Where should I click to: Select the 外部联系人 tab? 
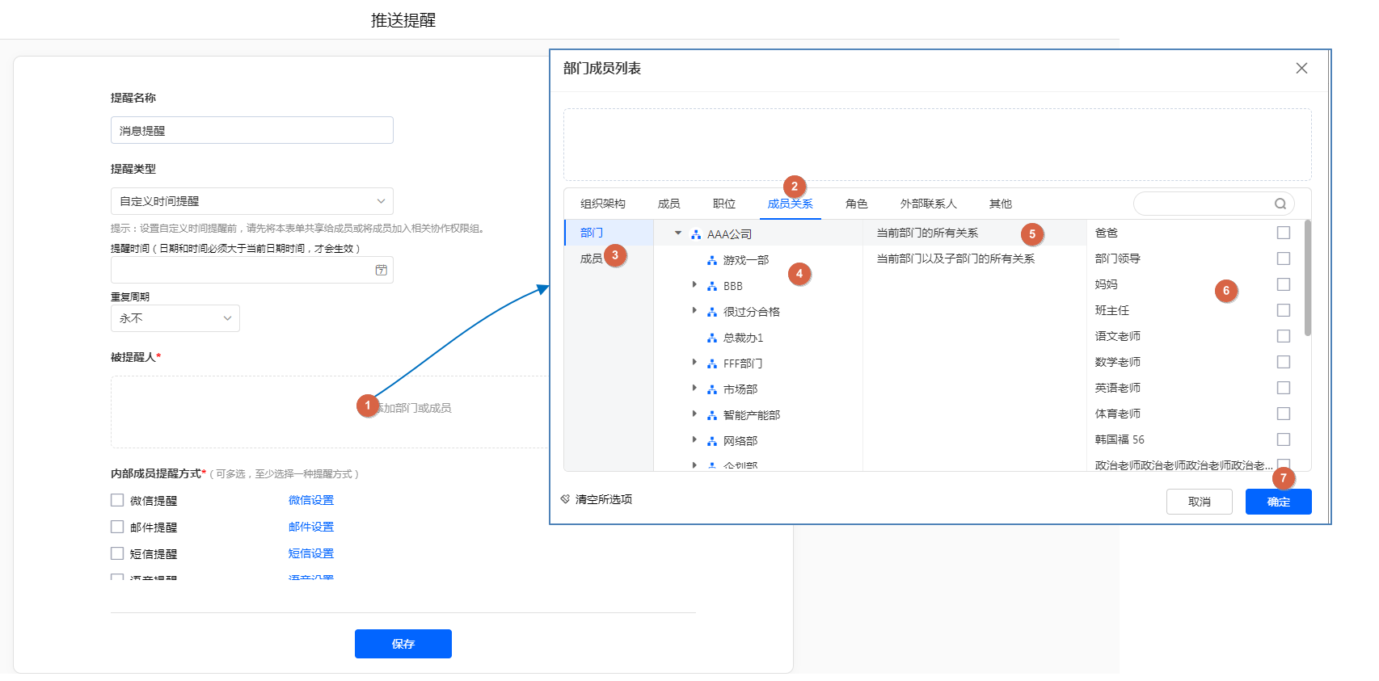coord(928,204)
